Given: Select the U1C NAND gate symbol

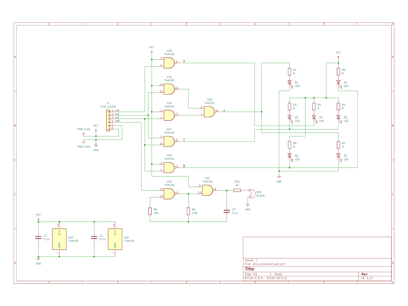Looking at the screenshot, I should pos(169,141).
